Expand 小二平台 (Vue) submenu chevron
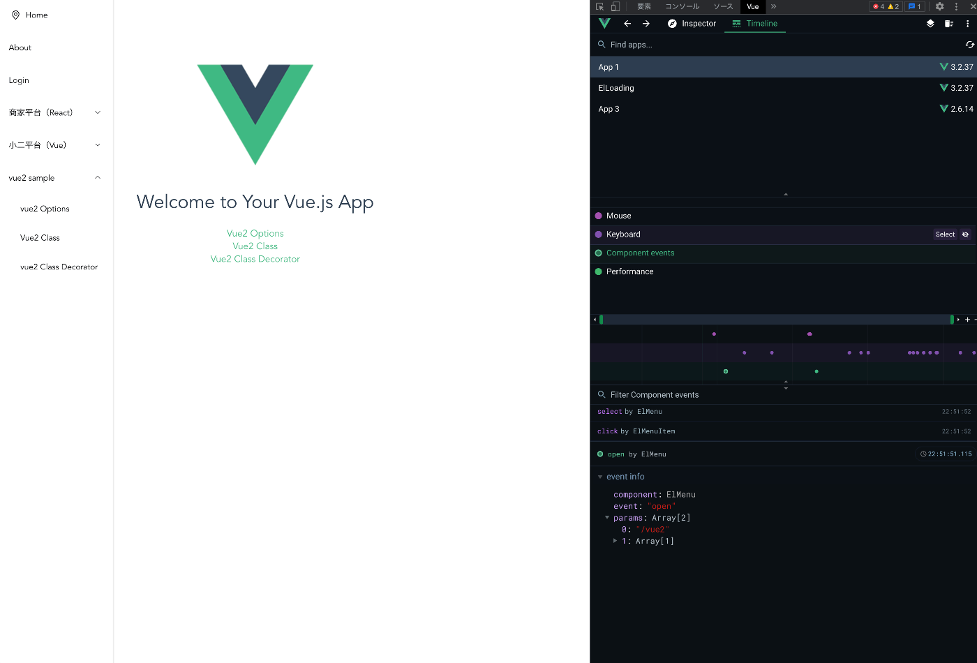 click(98, 145)
